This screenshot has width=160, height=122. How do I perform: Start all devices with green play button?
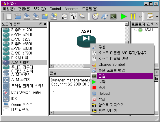[x=124, y=17]
